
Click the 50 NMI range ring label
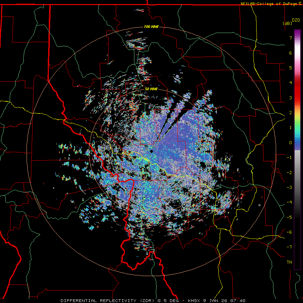[151, 89]
